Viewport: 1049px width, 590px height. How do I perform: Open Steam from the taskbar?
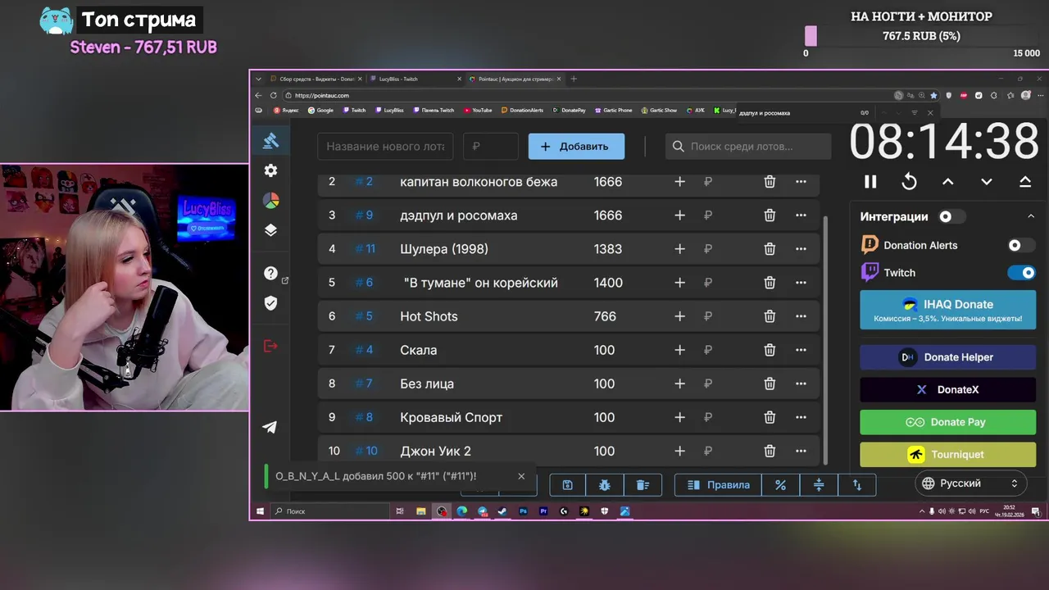[x=502, y=511]
